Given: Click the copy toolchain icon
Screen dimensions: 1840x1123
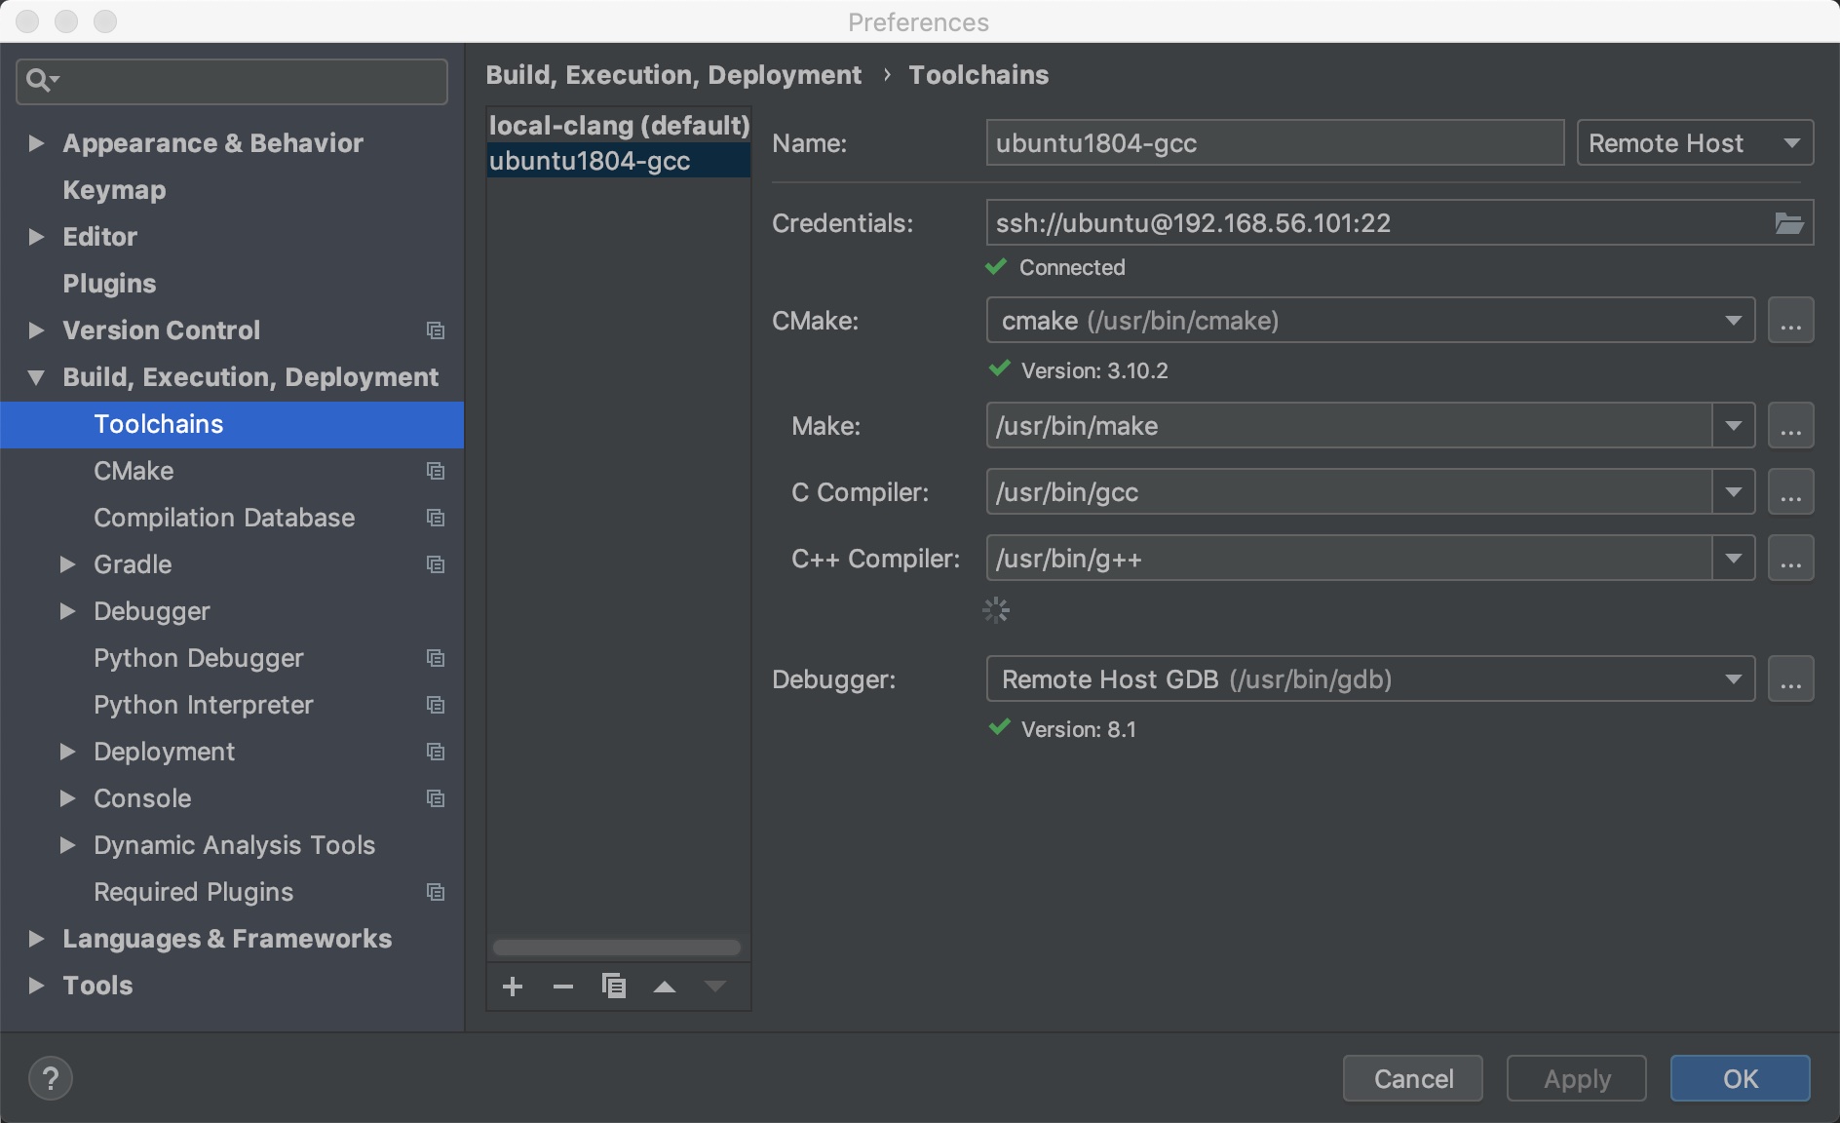Looking at the screenshot, I should coord(614,987).
